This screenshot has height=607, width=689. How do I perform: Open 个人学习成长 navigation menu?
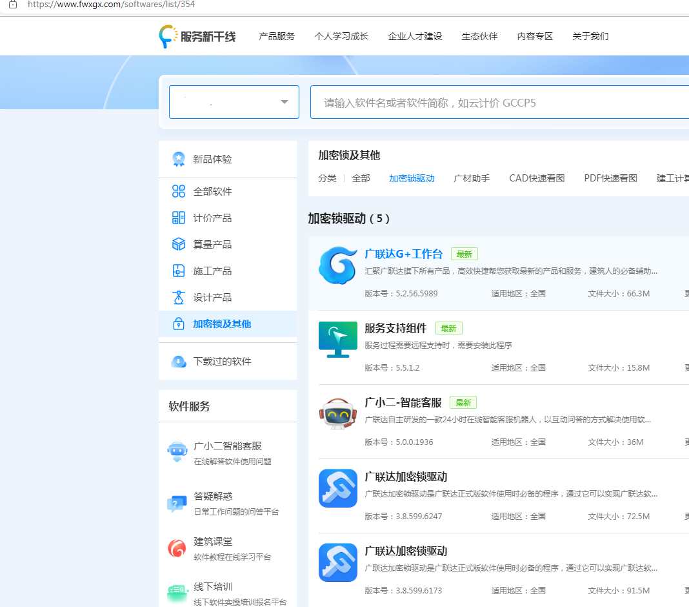coord(341,37)
